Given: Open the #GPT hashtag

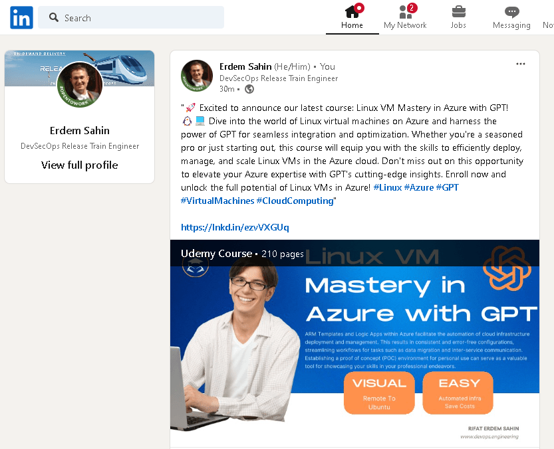Looking at the screenshot, I should [x=448, y=187].
